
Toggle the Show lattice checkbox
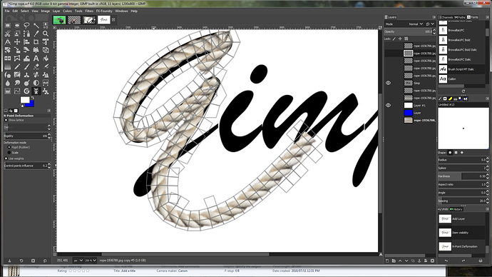pos(6,120)
